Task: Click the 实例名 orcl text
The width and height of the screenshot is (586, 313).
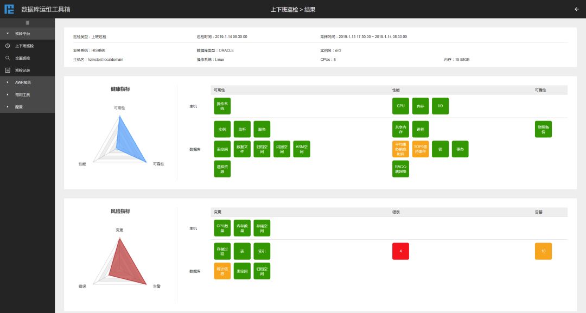Action: [x=331, y=50]
